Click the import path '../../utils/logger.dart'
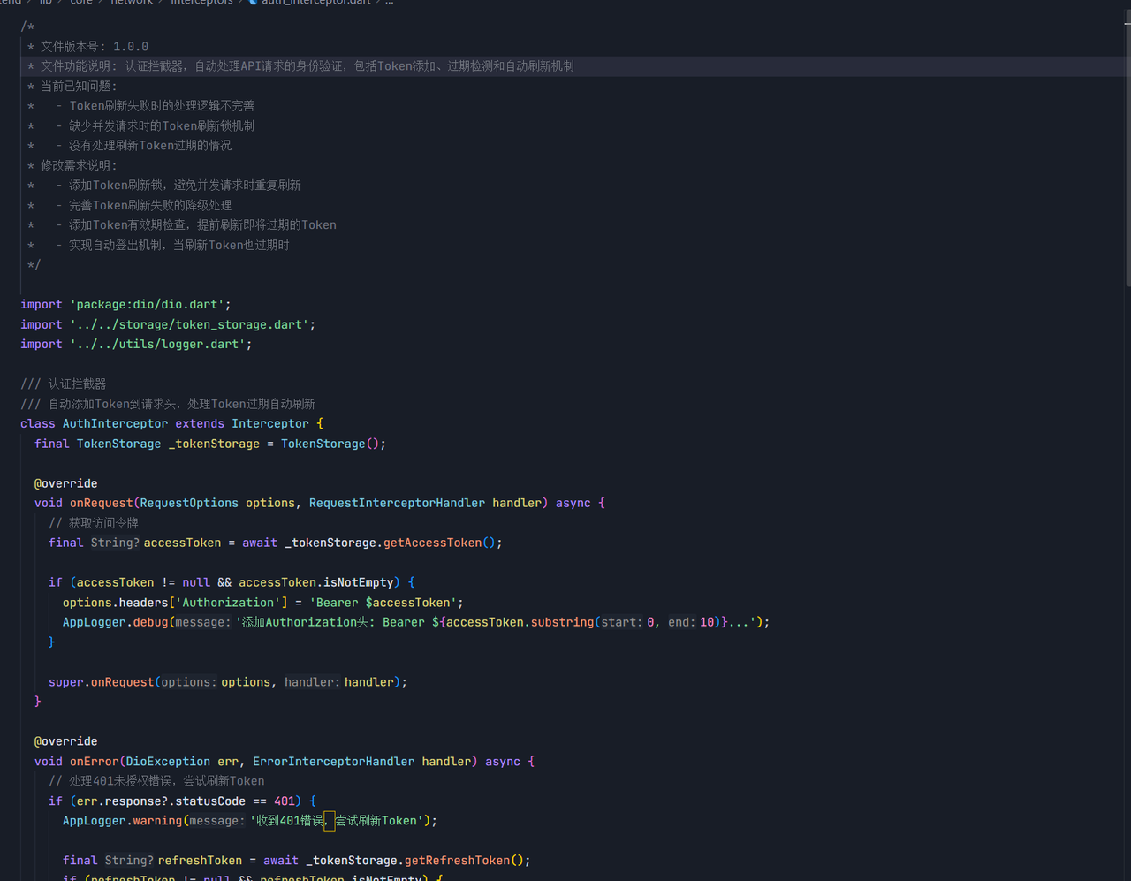This screenshot has height=881, width=1131. (x=157, y=344)
